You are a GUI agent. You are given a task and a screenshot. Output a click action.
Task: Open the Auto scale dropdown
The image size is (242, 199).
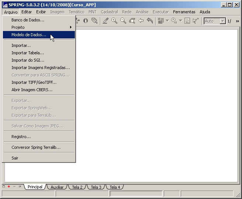point(222,21)
